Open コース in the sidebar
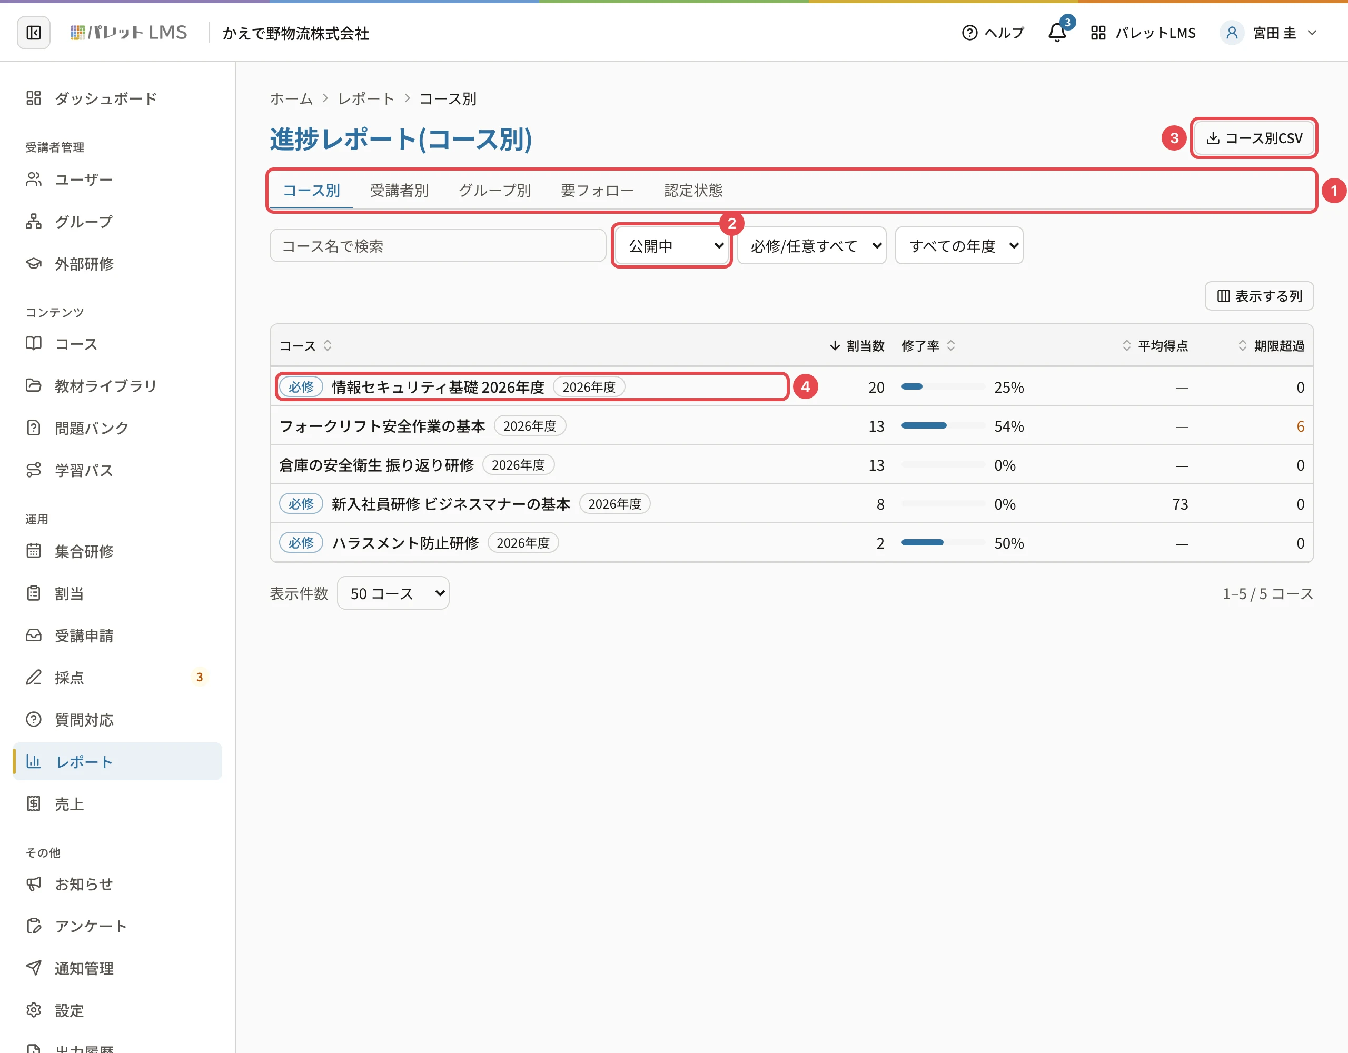The height and width of the screenshot is (1053, 1348). [117, 344]
